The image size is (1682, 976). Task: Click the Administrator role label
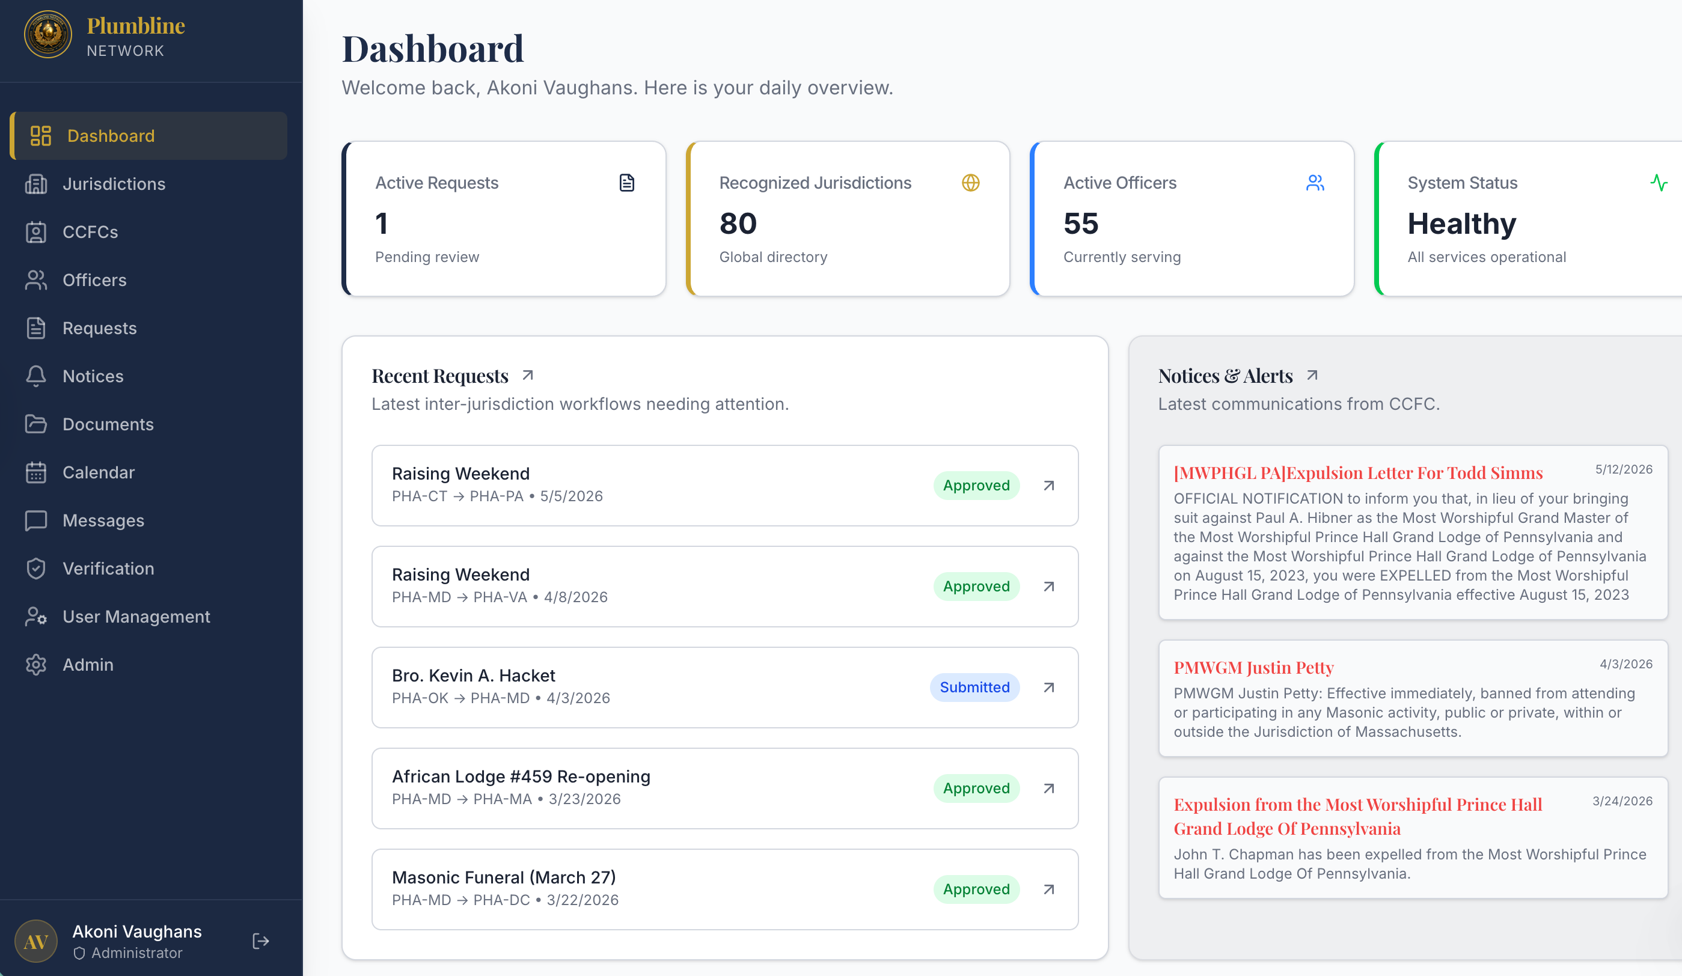pyautogui.click(x=136, y=953)
